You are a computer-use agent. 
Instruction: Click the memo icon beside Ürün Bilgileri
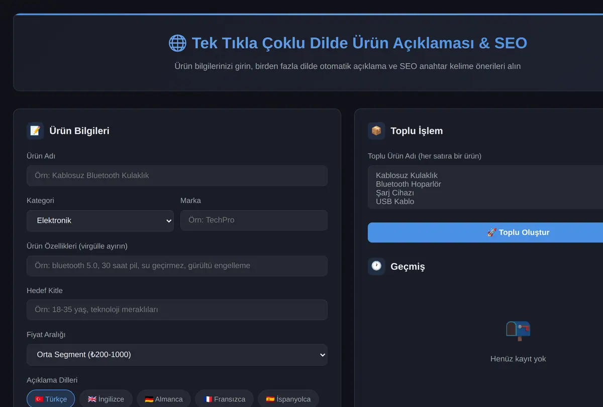(x=35, y=130)
